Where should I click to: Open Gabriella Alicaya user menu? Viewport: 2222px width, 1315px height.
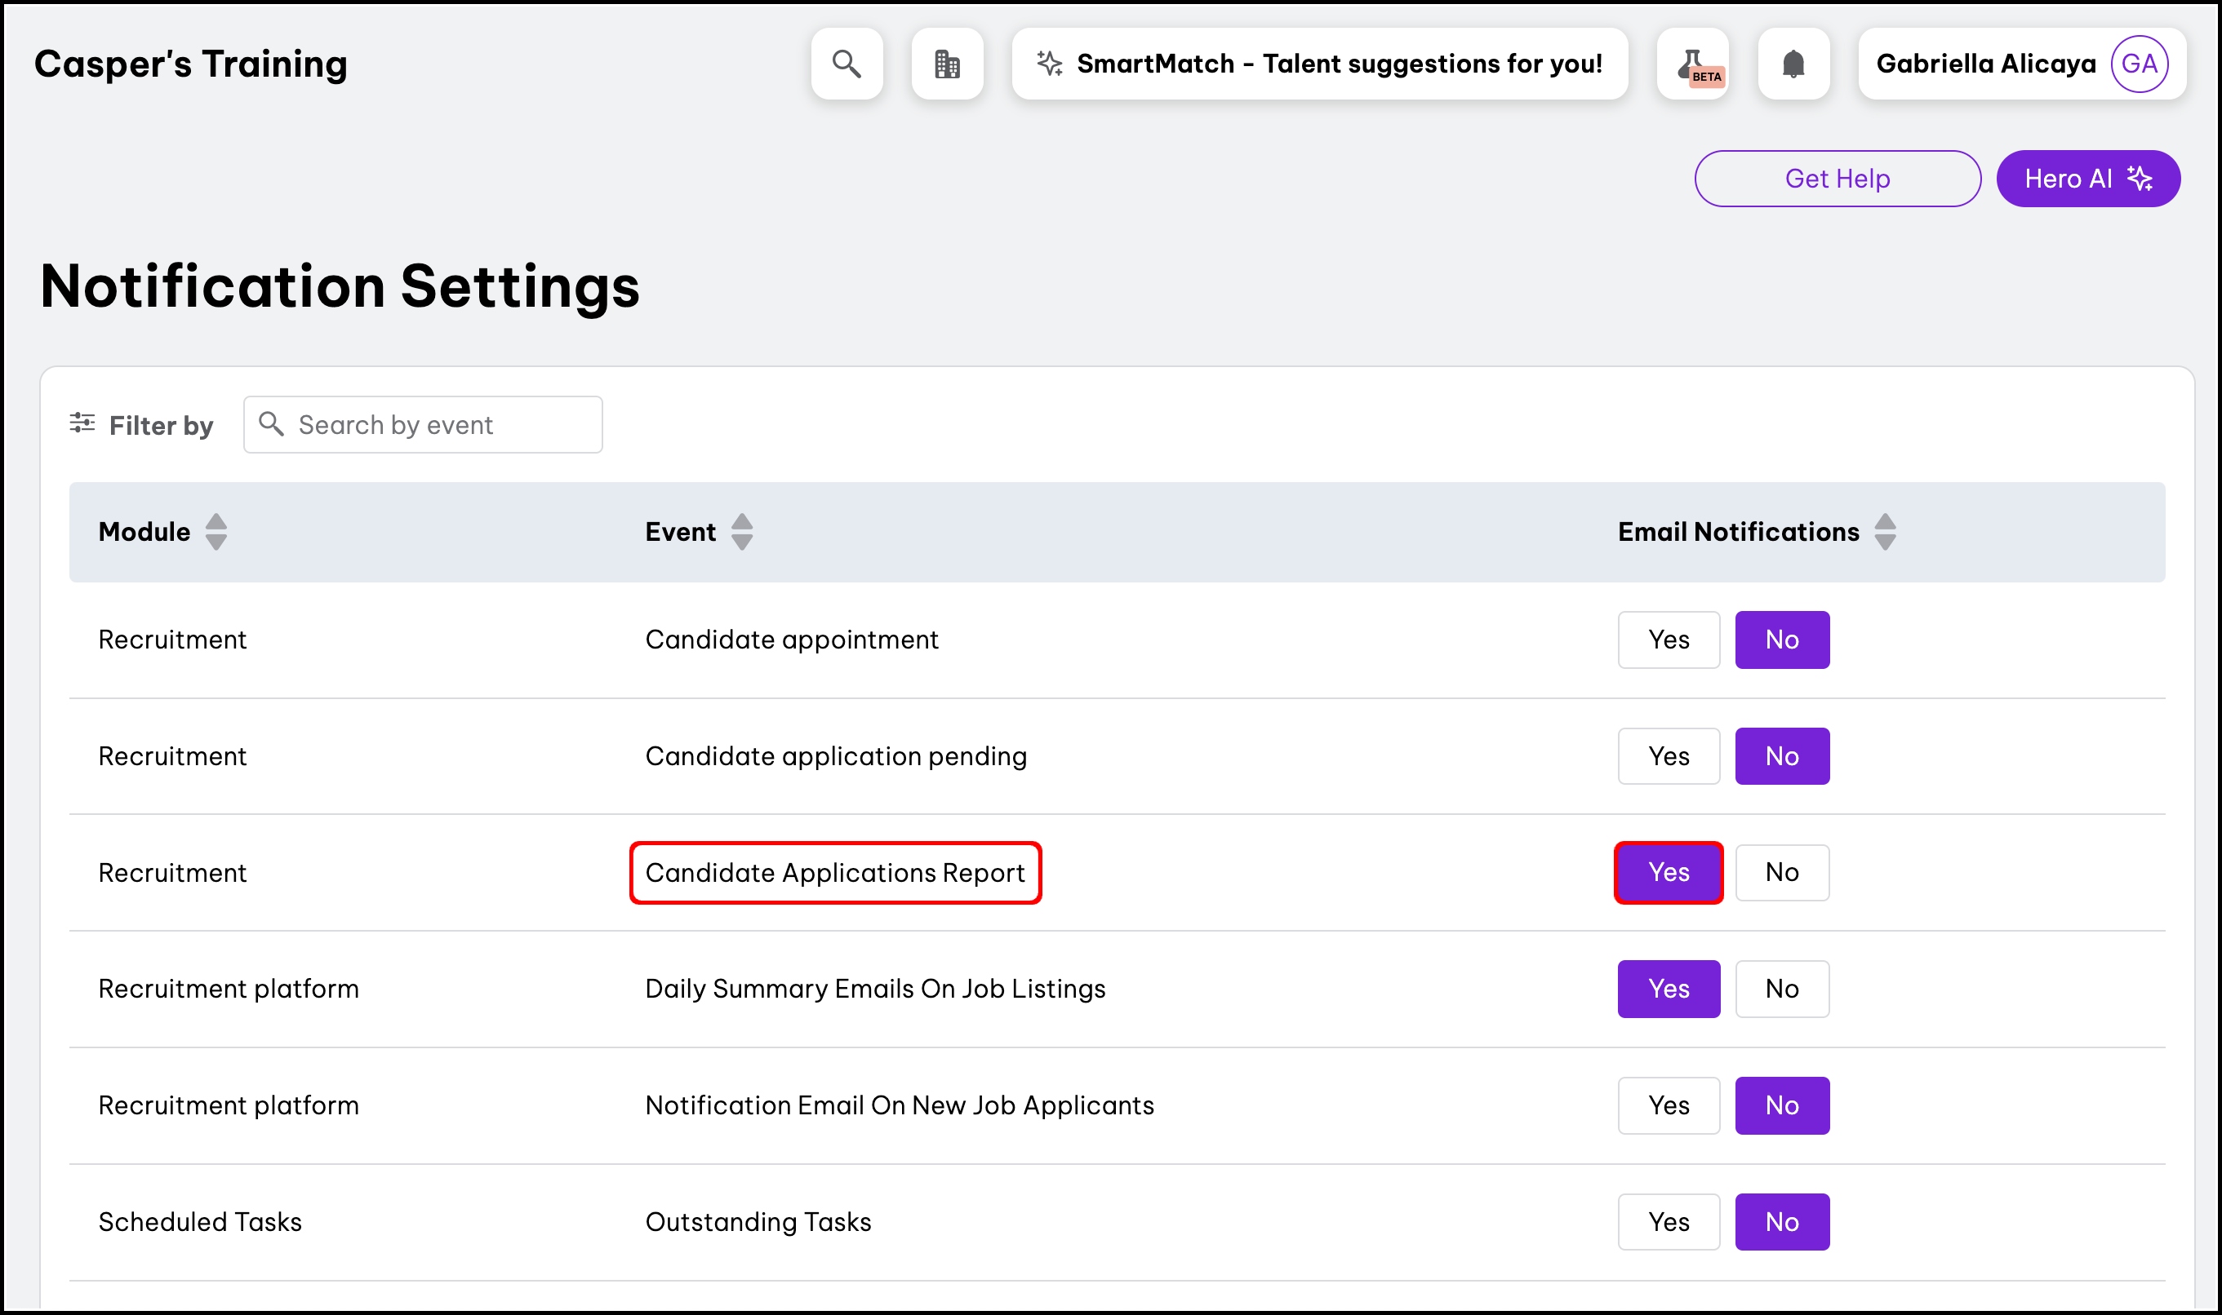click(1985, 64)
